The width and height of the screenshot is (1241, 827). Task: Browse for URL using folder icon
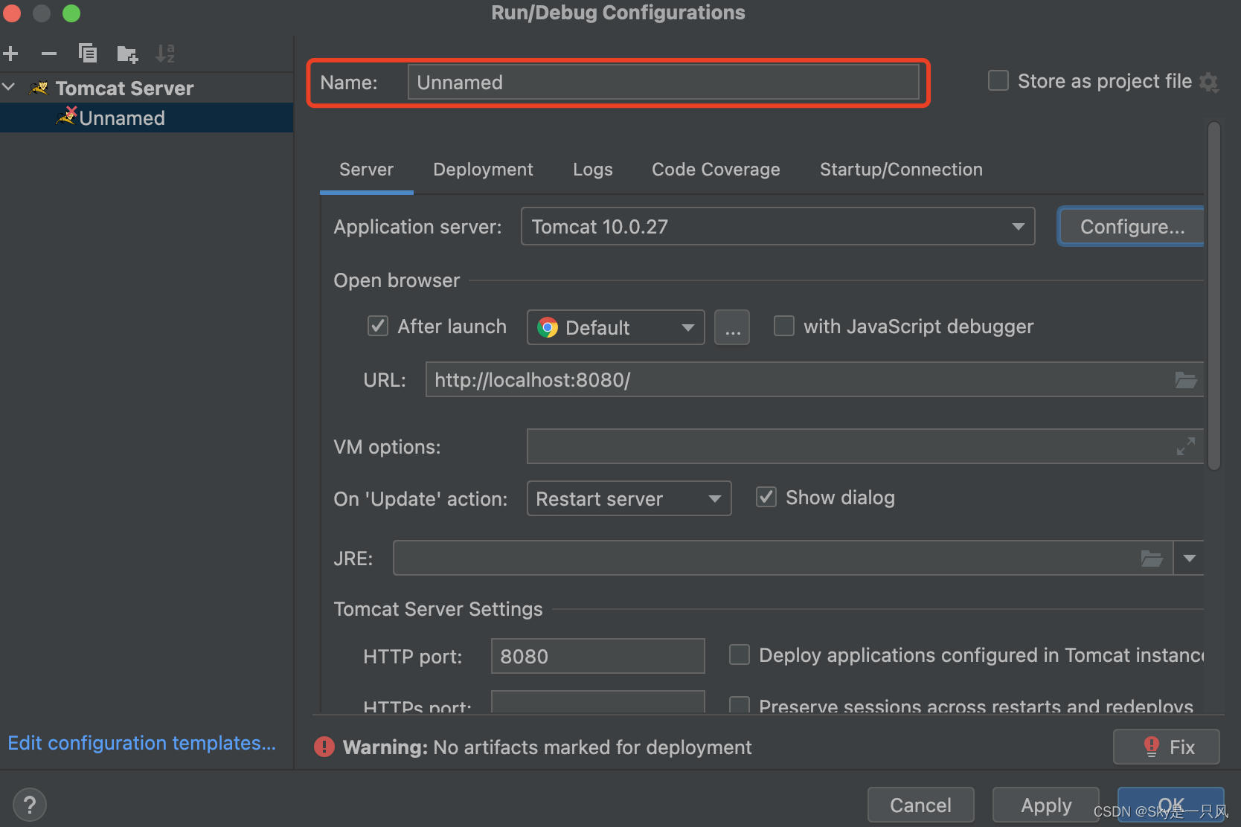click(1186, 380)
